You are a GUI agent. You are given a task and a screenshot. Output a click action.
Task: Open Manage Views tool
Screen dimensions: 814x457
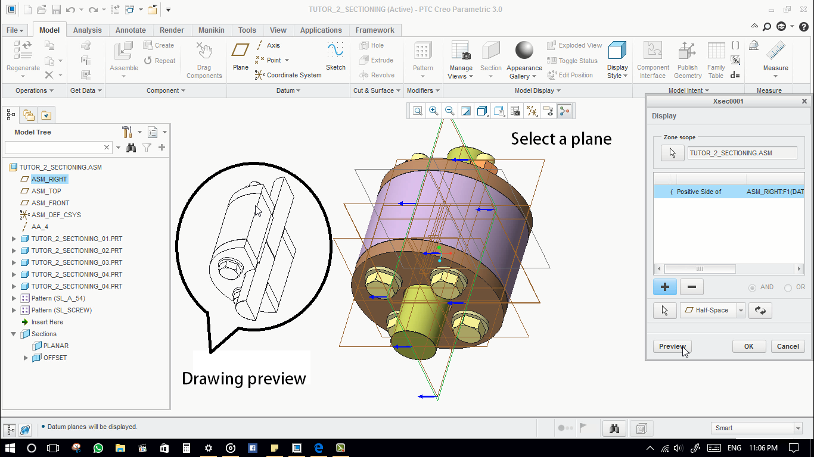pos(461,51)
